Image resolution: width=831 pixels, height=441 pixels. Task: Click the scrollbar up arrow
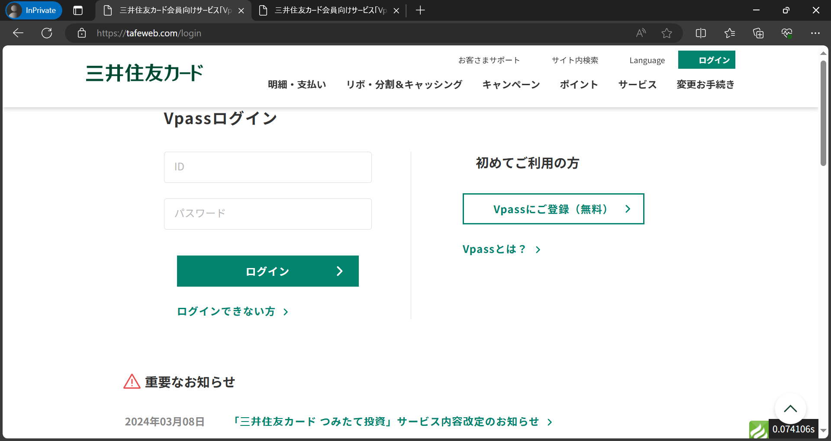[x=823, y=53]
